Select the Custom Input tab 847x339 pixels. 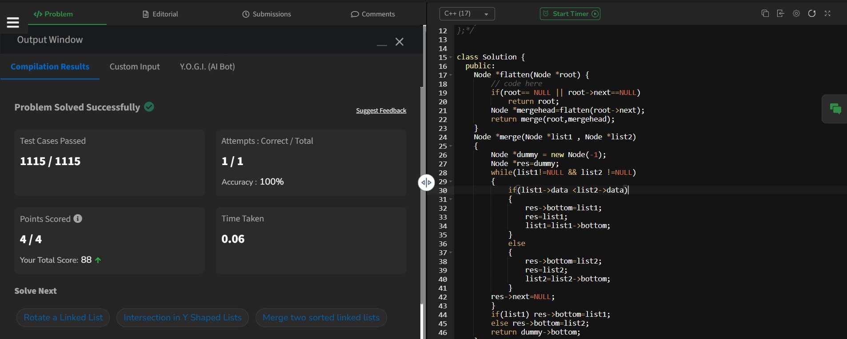tap(135, 67)
